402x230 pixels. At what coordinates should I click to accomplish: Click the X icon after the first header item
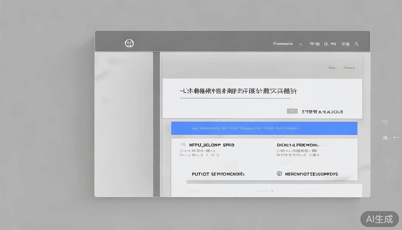301,44
